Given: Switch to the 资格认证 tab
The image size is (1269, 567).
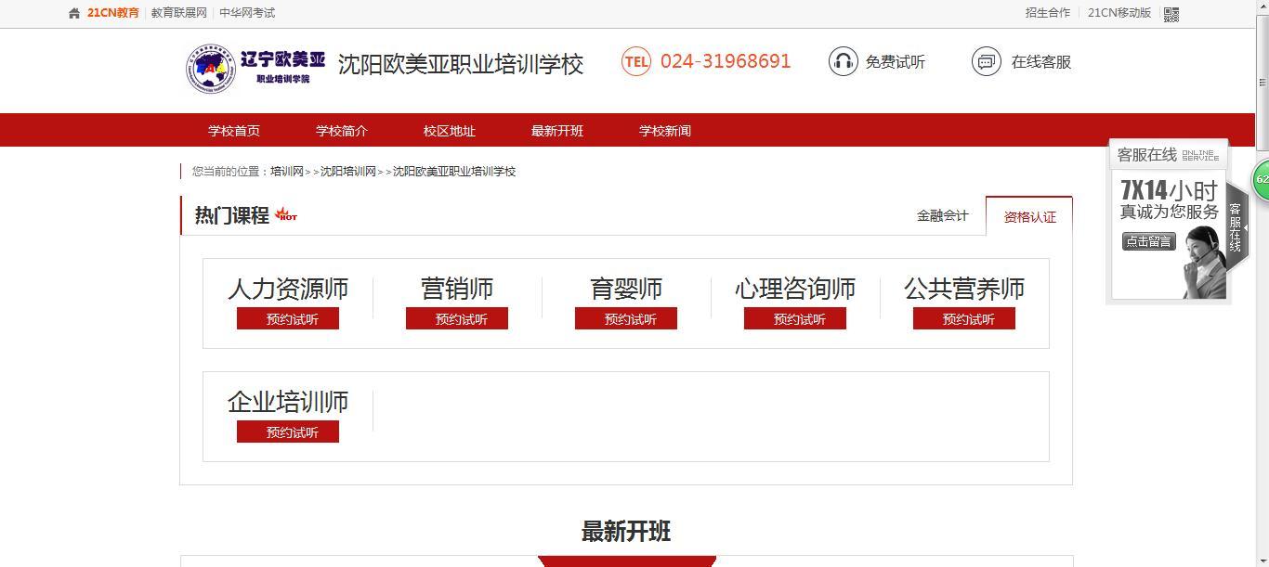Looking at the screenshot, I should click(1029, 216).
